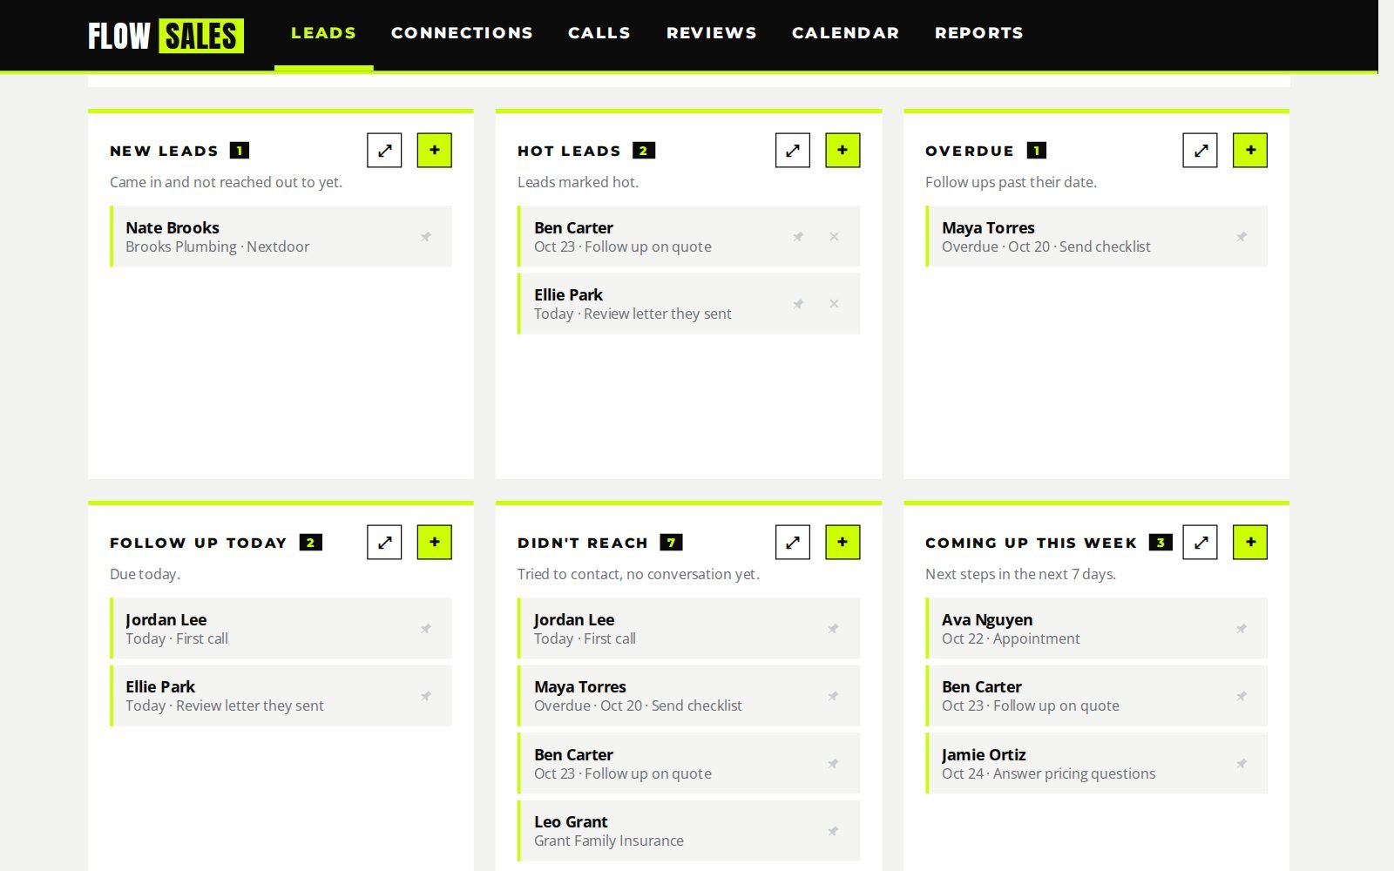Viewport: 1394px width, 871px height.
Task: Open Leo Grant Family Insurance card
Action: pyautogui.click(x=688, y=831)
